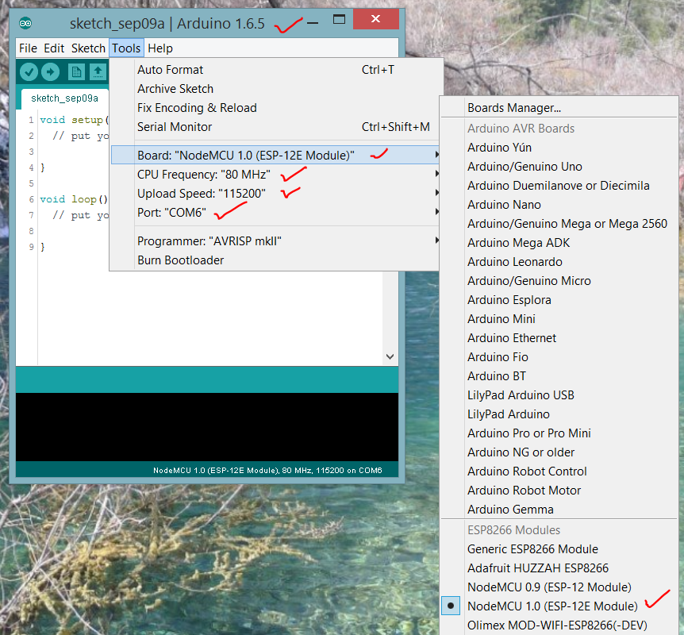The width and height of the screenshot is (684, 635).
Task: Select Arduino Duemilanove or Diecimila board
Action: [x=559, y=186]
